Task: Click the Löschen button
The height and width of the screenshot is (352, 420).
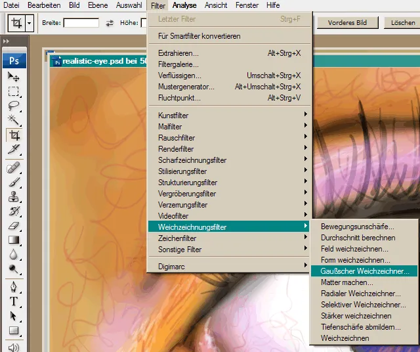Action: [x=402, y=23]
